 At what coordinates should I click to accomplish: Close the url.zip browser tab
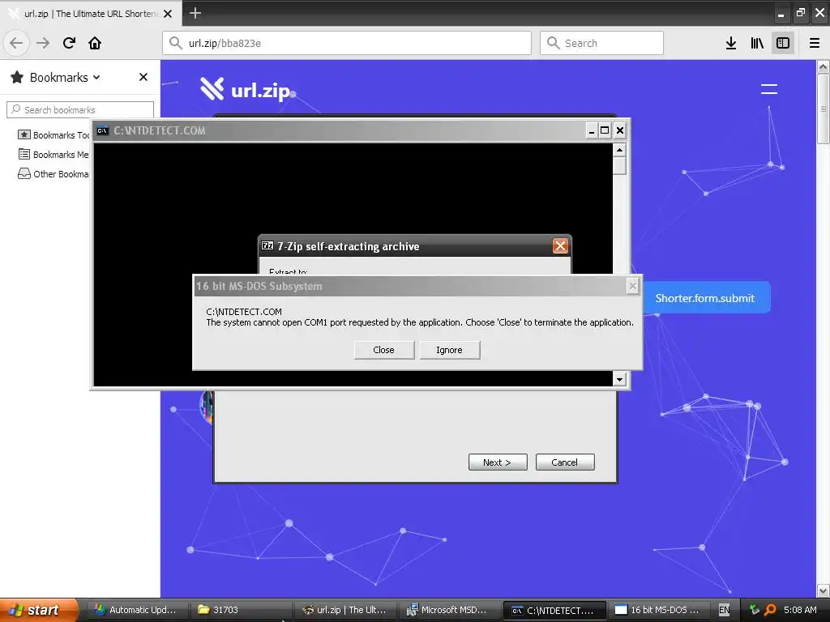pyautogui.click(x=168, y=14)
